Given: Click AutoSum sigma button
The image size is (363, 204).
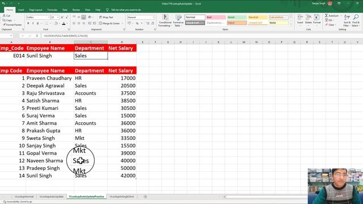Looking at the screenshot, I should coord(332,16).
